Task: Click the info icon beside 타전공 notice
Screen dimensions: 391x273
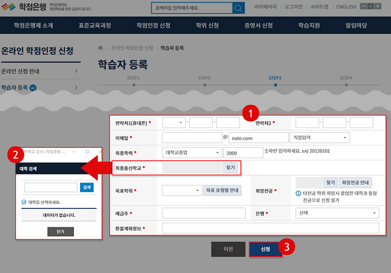Action: [298, 194]
